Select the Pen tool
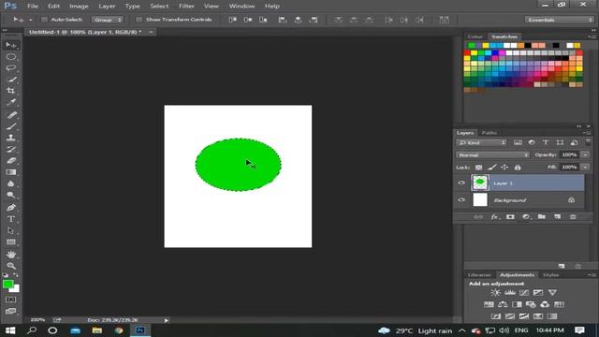The width and height of the screenshot is (599, 337). (11, 208)
